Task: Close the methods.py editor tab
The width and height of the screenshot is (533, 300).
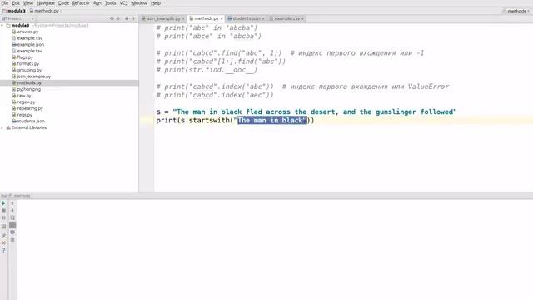Action: 222,18
